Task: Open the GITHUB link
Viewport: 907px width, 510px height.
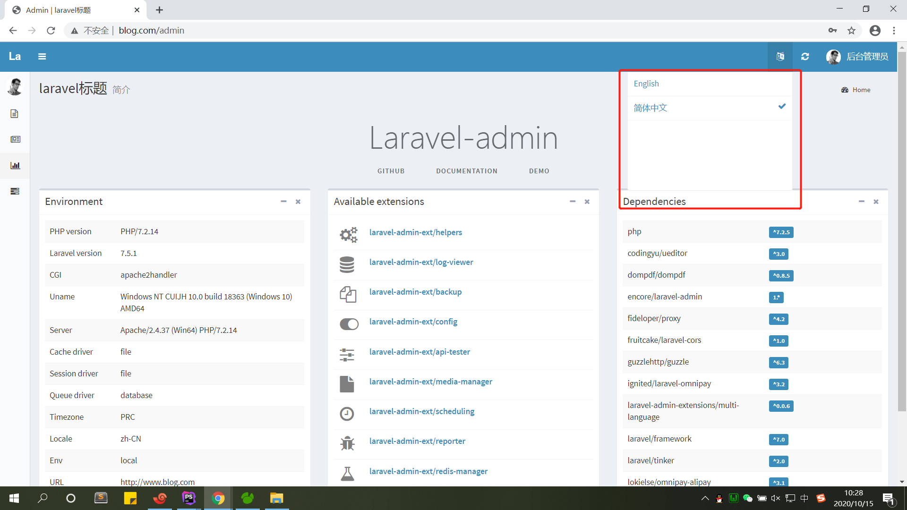Action: click(x=391, y=171)
